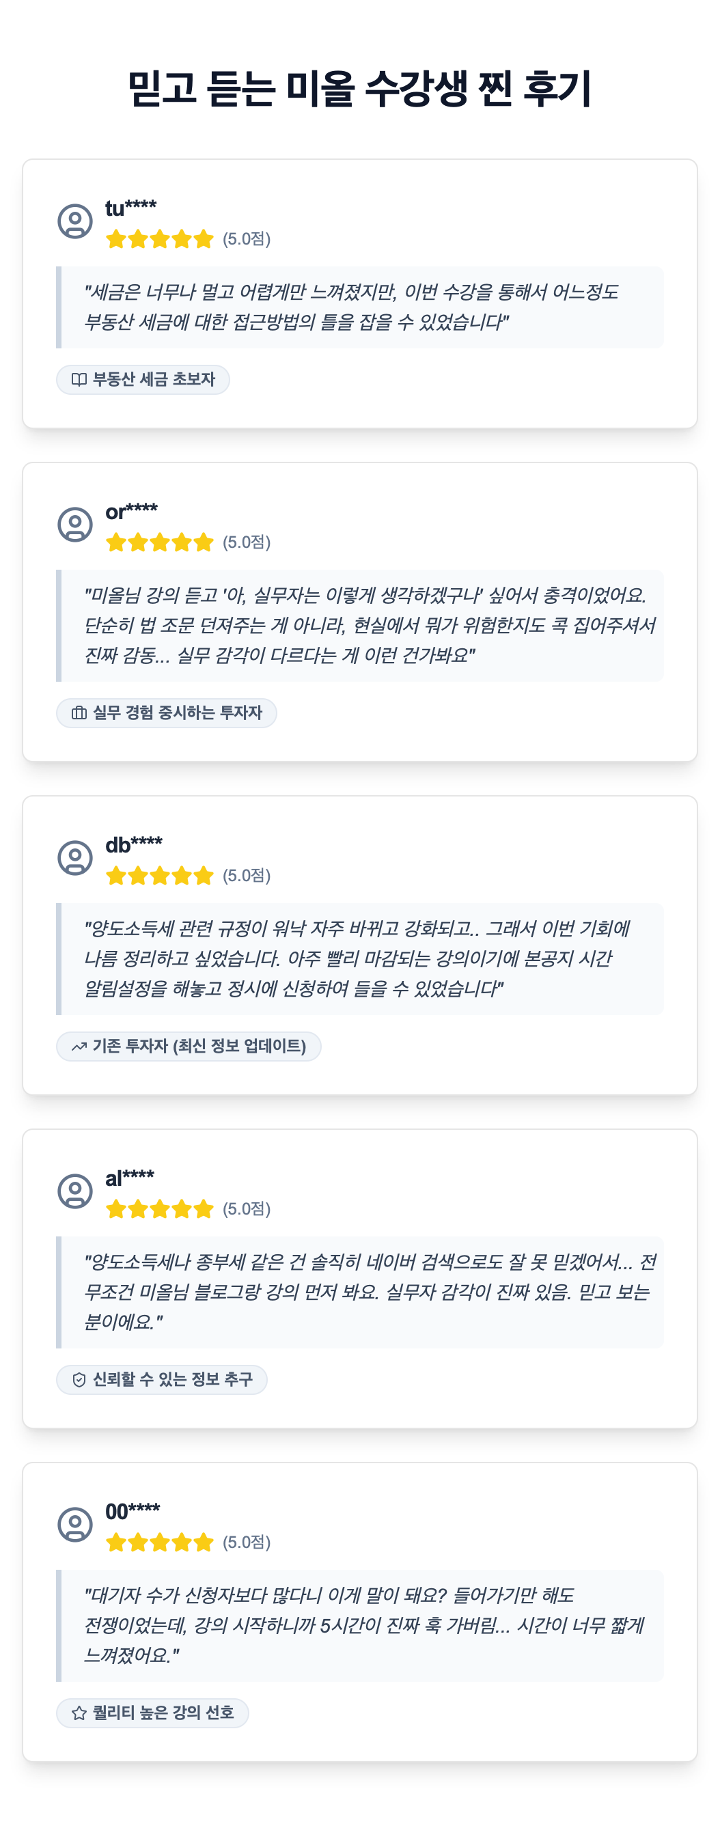
Task: Select the username al****
Action: coord(130,1178)
